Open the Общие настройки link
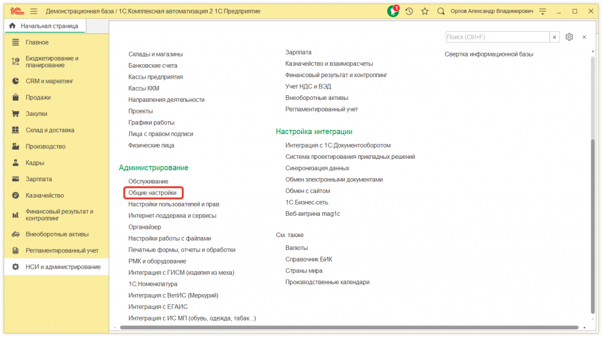Image resolution: width=602 pixels, height=337 pixels. 152,193
